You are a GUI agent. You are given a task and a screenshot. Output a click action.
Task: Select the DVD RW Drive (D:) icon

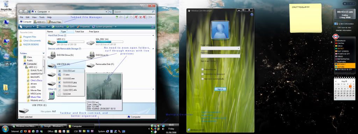tap(52, 55)
